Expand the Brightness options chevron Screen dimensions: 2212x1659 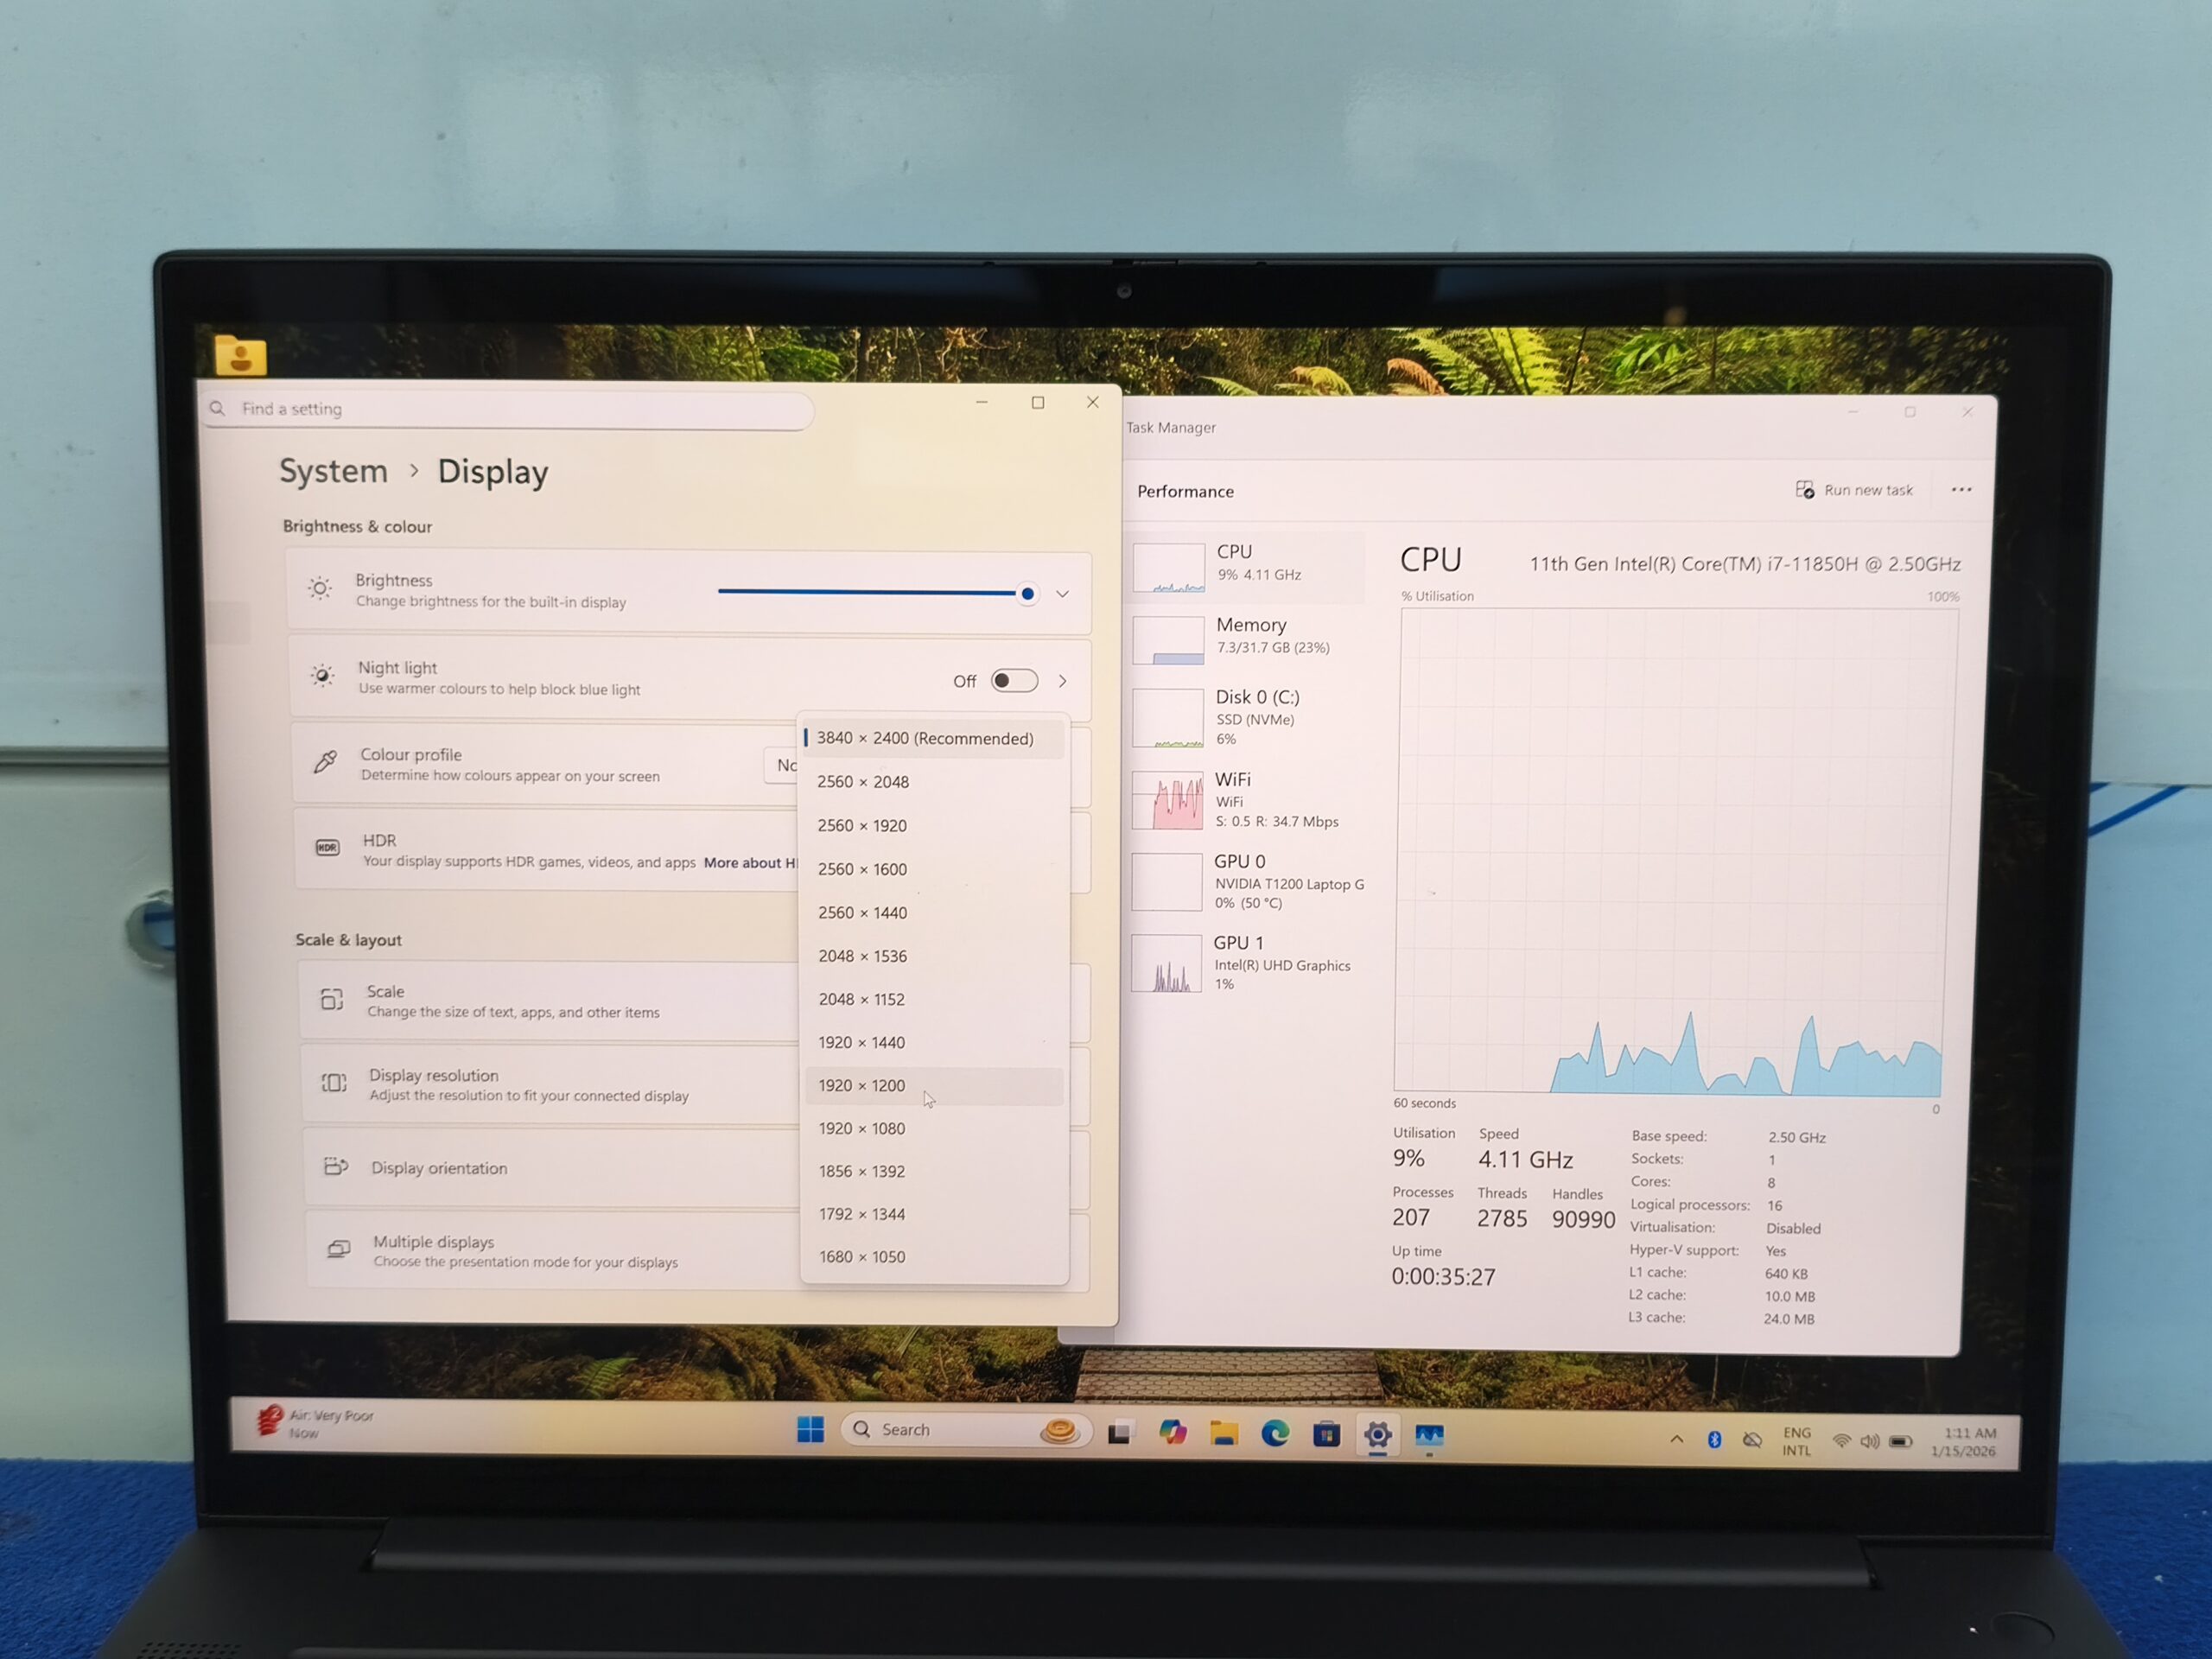[1062, 594]
